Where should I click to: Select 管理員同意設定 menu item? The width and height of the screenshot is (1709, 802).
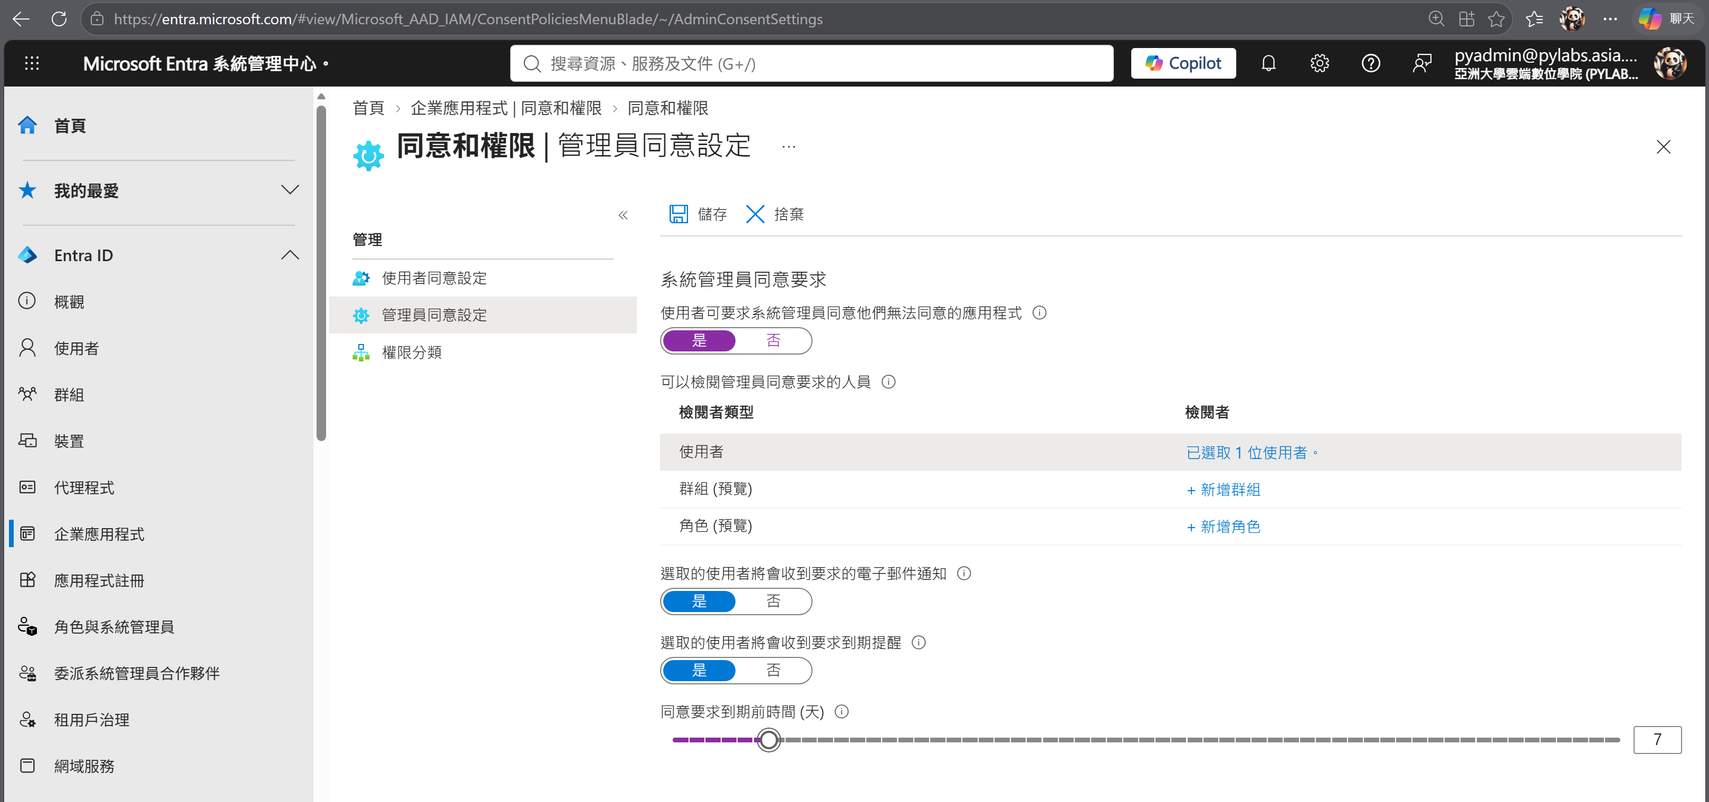pos(482,315)
